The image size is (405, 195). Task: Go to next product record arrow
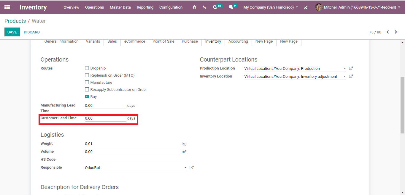(396, 32)
